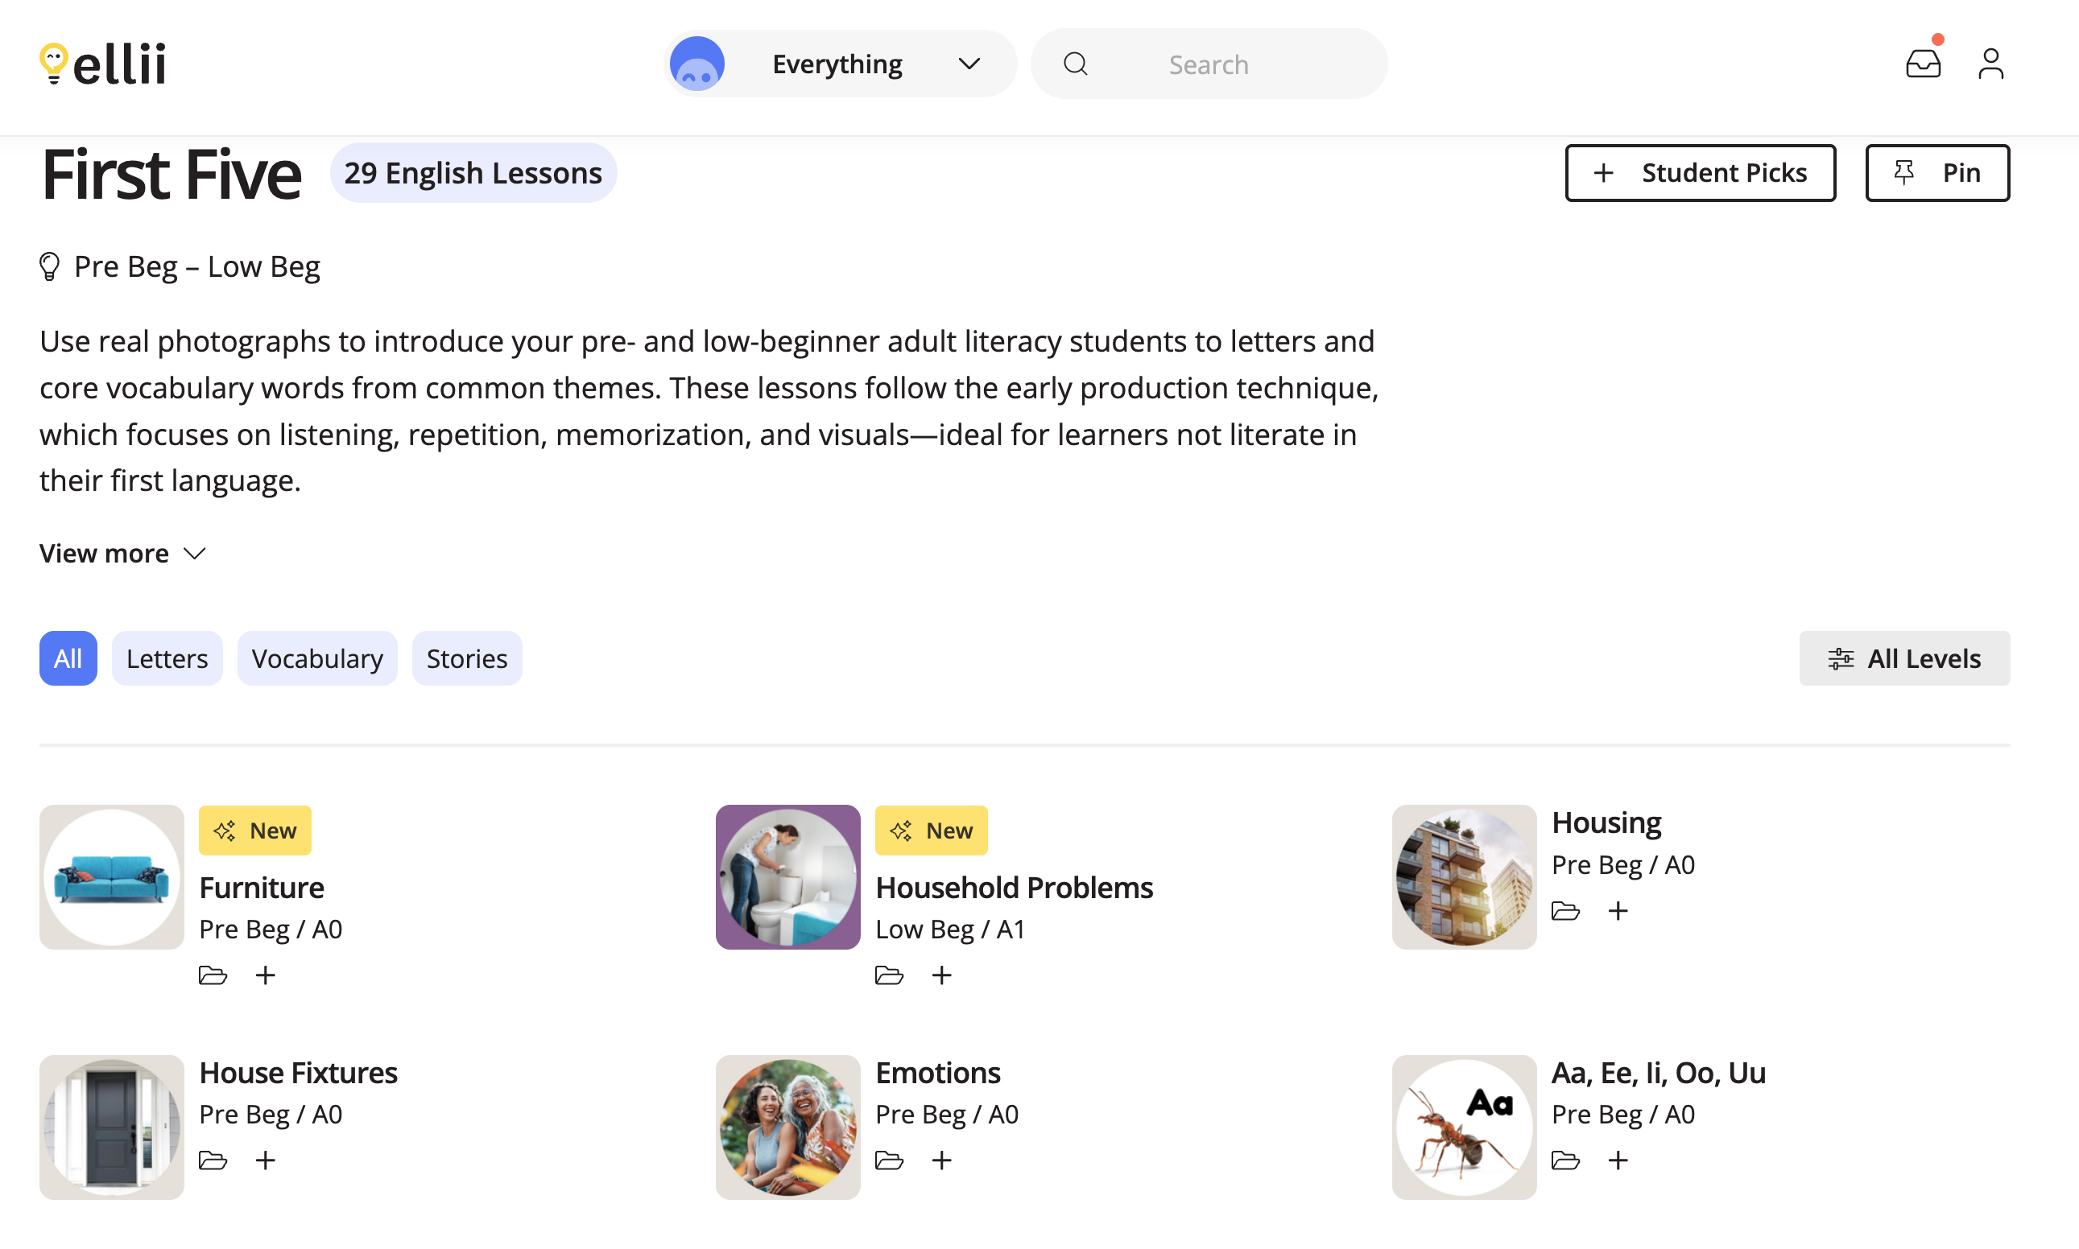Viewport: 2079px width, 1249px height.
Task: Open the folder icon under Household Problems
Action: [888, 975]
